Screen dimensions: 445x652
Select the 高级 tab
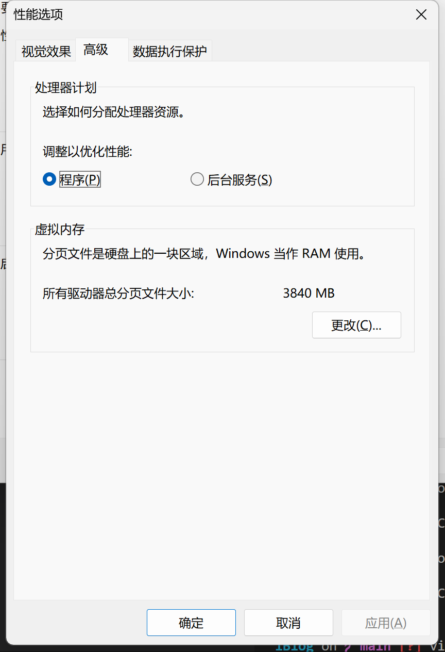pyautogui.click(x=95, y=50)
